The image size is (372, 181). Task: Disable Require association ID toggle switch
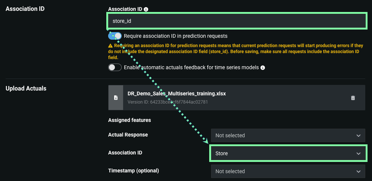tap(115, 36)
